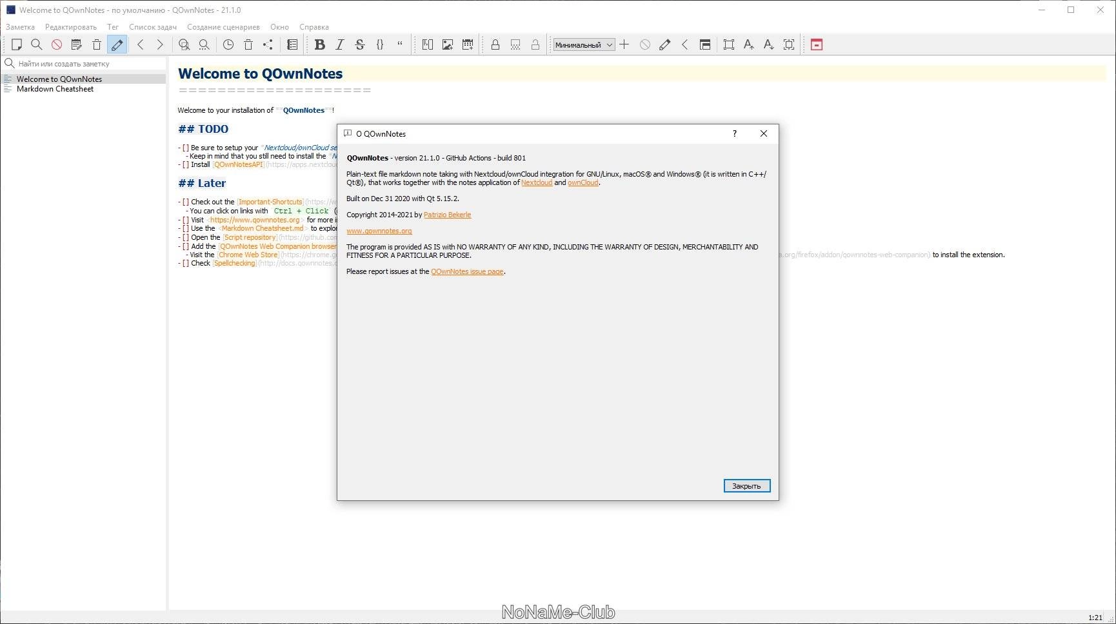Apply bold formatting with B icon
The height and width of the screenshot is (624, 1116).
tap(319, 44)
